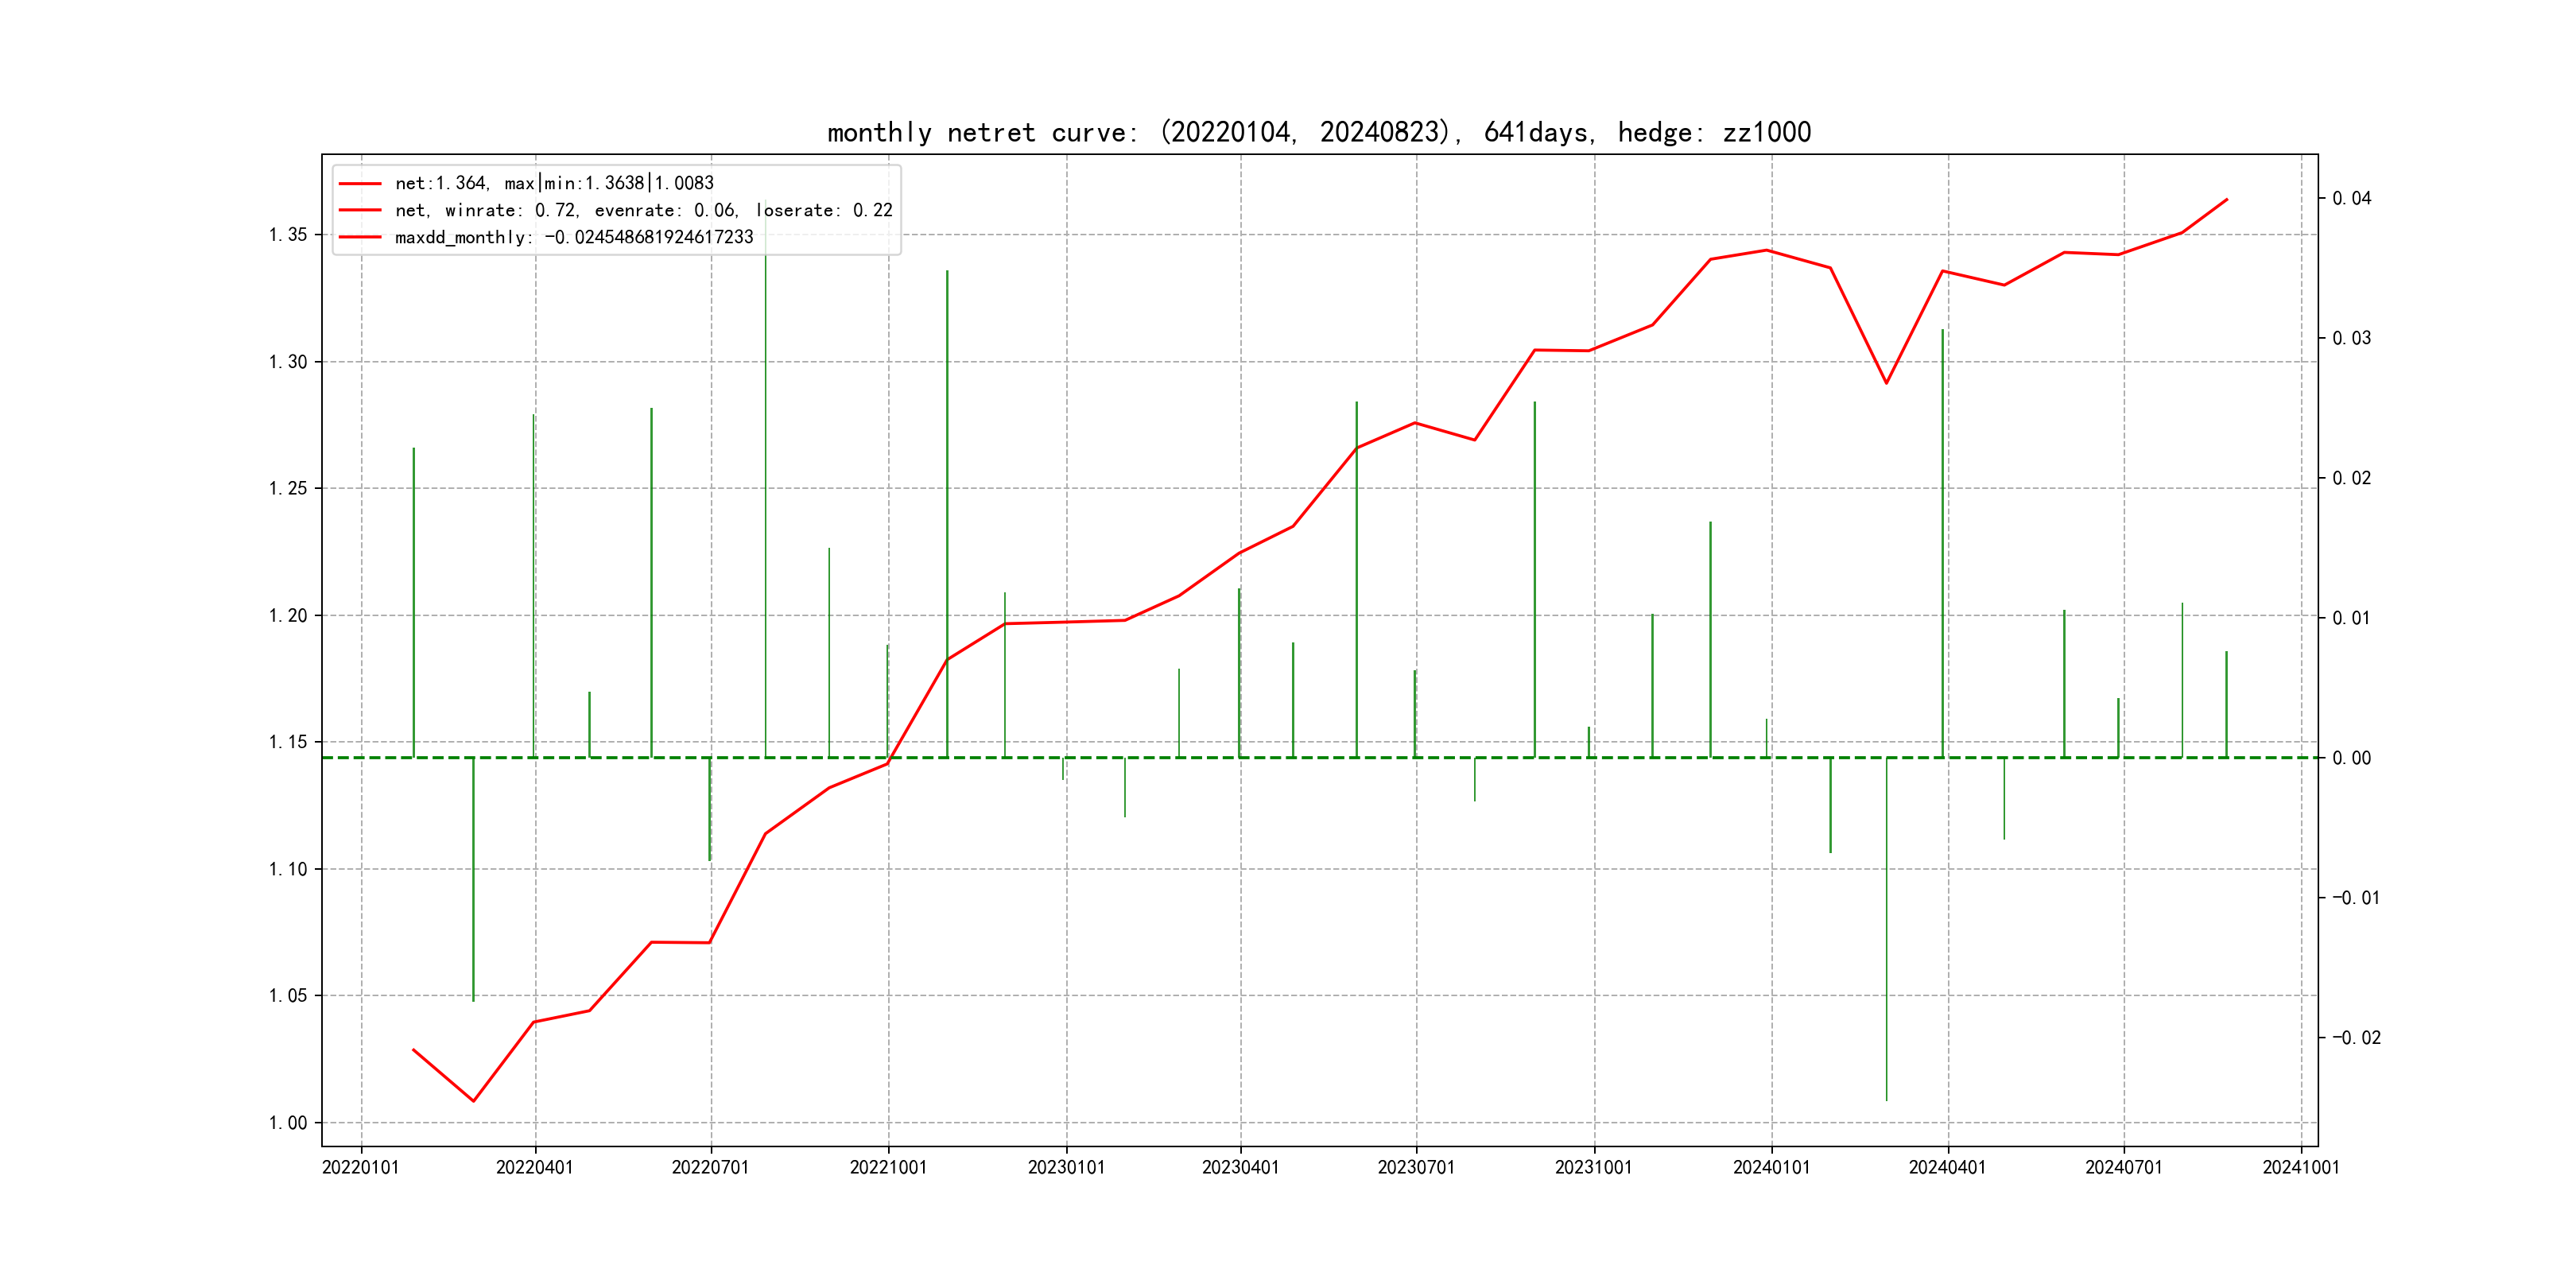Click the final peak of red net curve
2576x1288 pixels.
click(2226, 200)
